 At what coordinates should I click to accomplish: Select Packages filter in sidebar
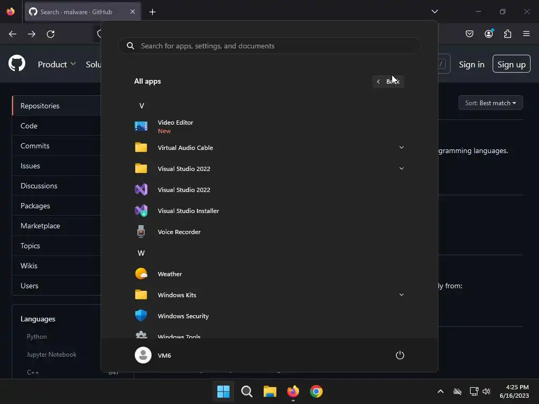(56, 206)
